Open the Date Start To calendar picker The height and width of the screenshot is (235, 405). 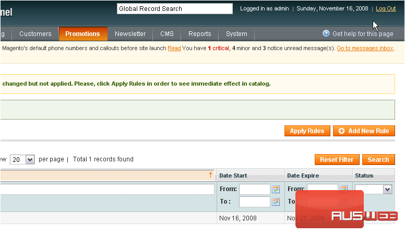pos(276,202)
